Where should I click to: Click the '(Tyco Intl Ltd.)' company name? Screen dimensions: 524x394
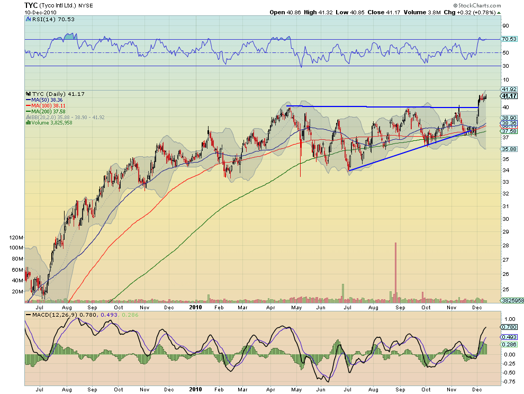point(58,6)
